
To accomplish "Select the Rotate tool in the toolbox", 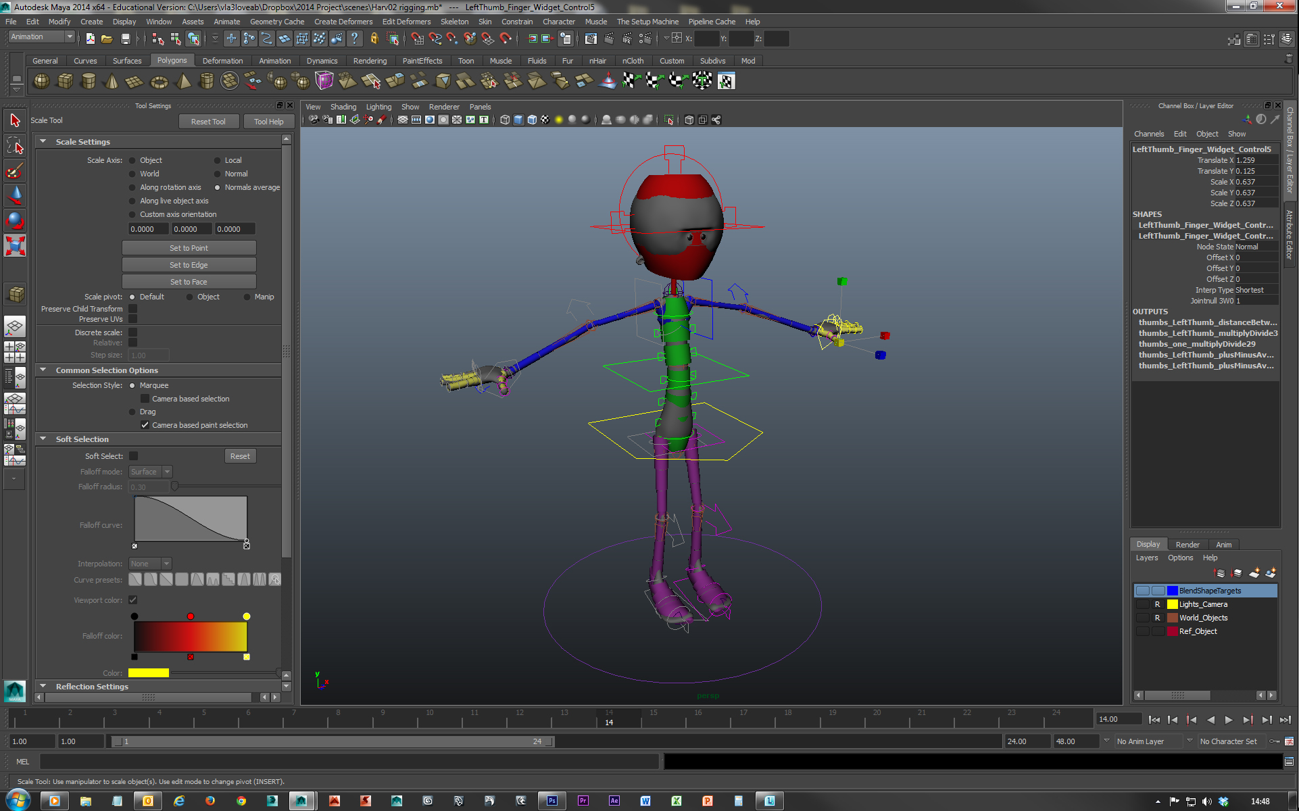I will [15, 220].
